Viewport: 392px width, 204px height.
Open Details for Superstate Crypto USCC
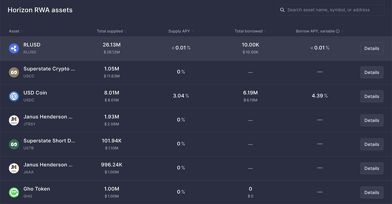(372, 72)
